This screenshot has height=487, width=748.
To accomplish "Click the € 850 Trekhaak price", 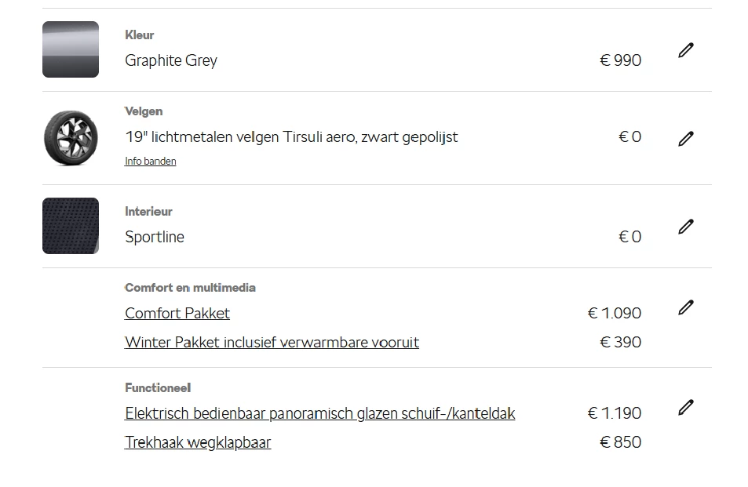I will pos(620,442).
